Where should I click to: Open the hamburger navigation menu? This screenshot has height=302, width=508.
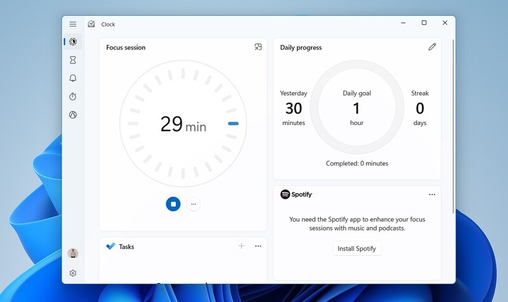click(x=73, y=24)
